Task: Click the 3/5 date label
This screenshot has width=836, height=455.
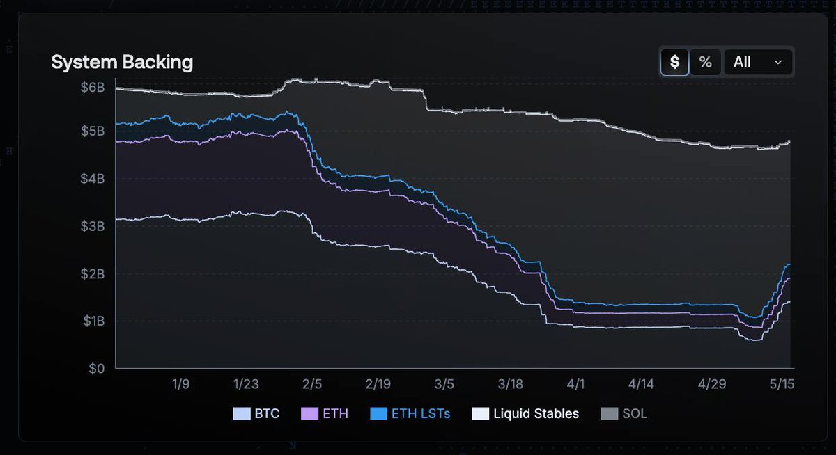Action: (444, 383)
